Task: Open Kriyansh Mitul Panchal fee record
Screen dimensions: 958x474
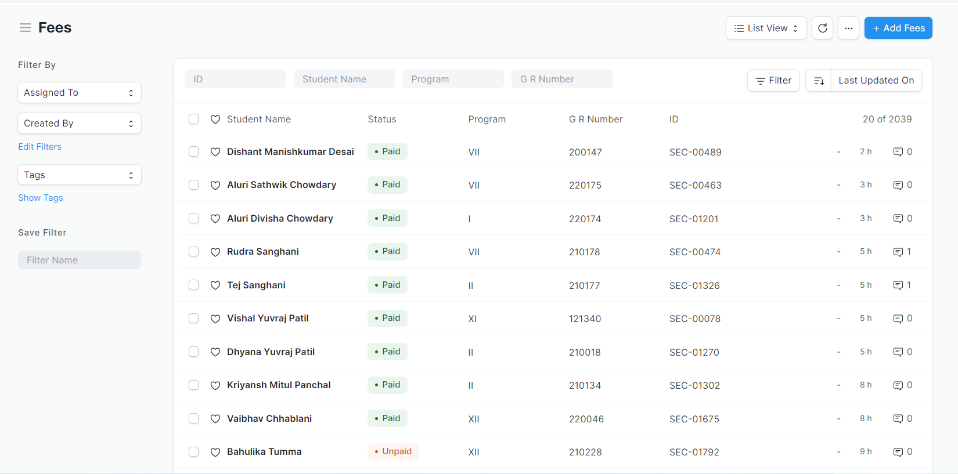Action: (x=279, y=385)
